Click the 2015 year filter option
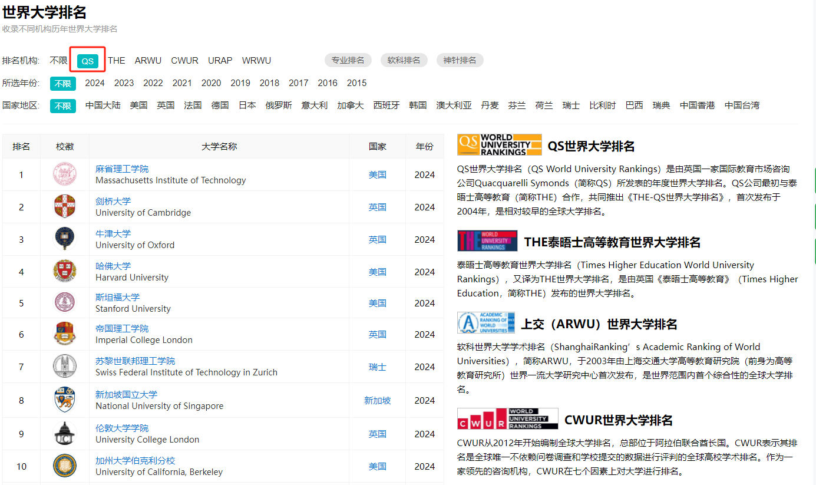The image size is (816, 485). point(356,83)
